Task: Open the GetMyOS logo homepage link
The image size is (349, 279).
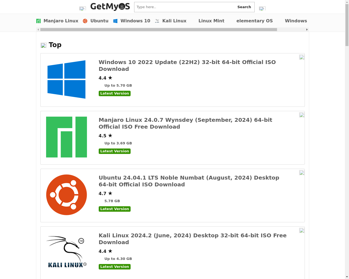Action: tap(110, 7)
